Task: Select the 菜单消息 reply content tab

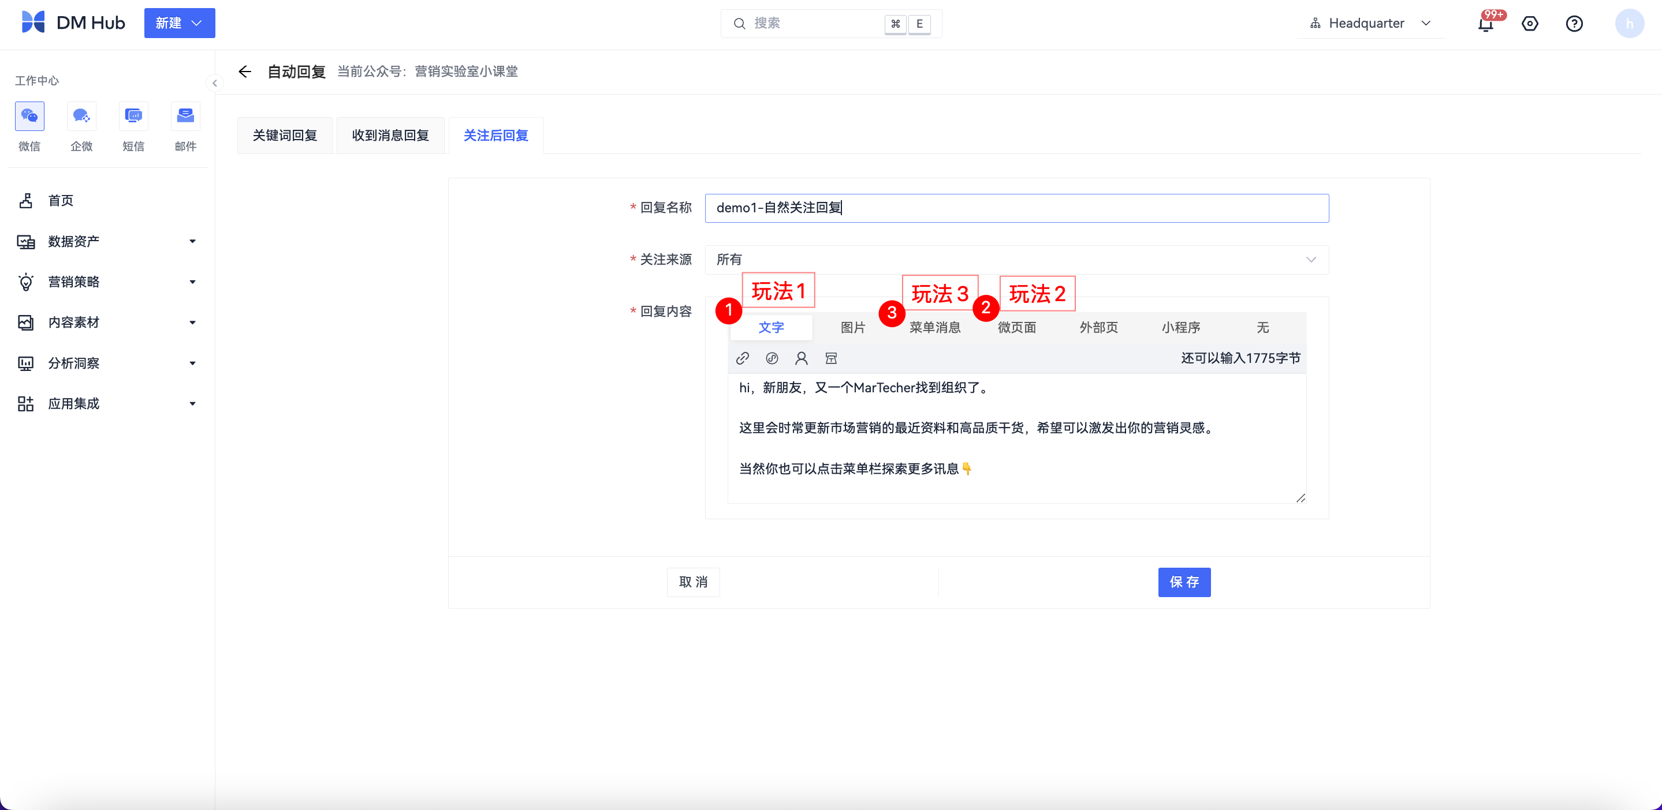Action: (935, 327)
